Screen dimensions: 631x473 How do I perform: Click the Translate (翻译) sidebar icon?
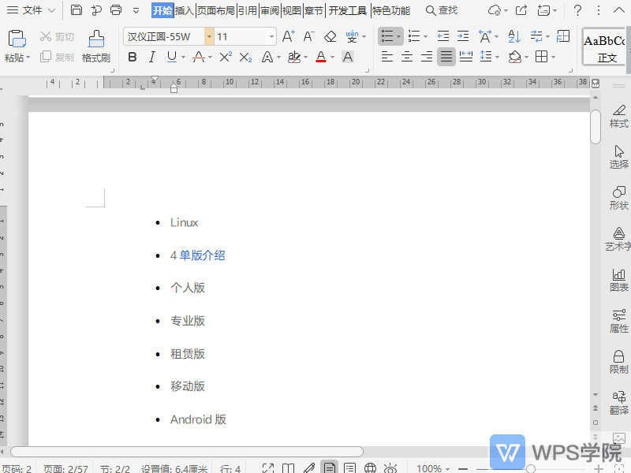(x=618, y=400)
